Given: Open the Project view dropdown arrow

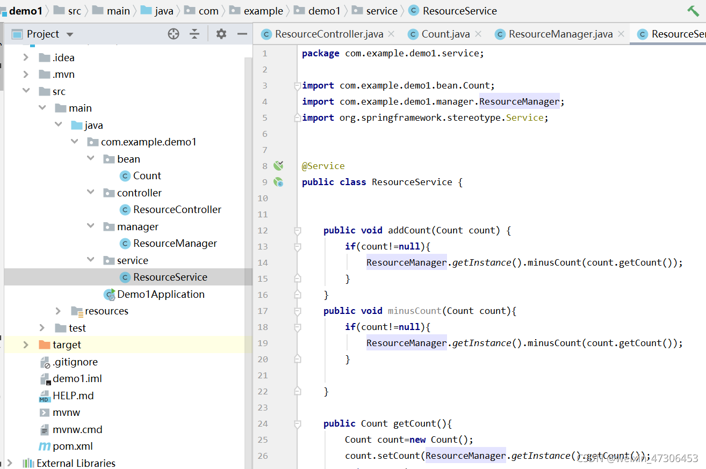Looking at the screenshot, I should 70,34.
